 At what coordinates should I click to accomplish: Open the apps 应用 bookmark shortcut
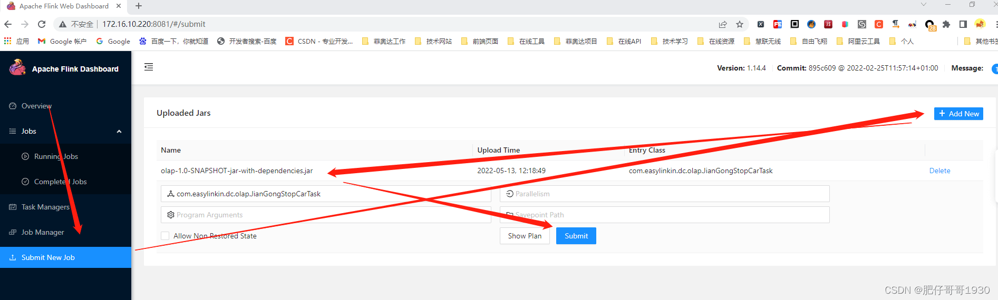click(16, 41)
